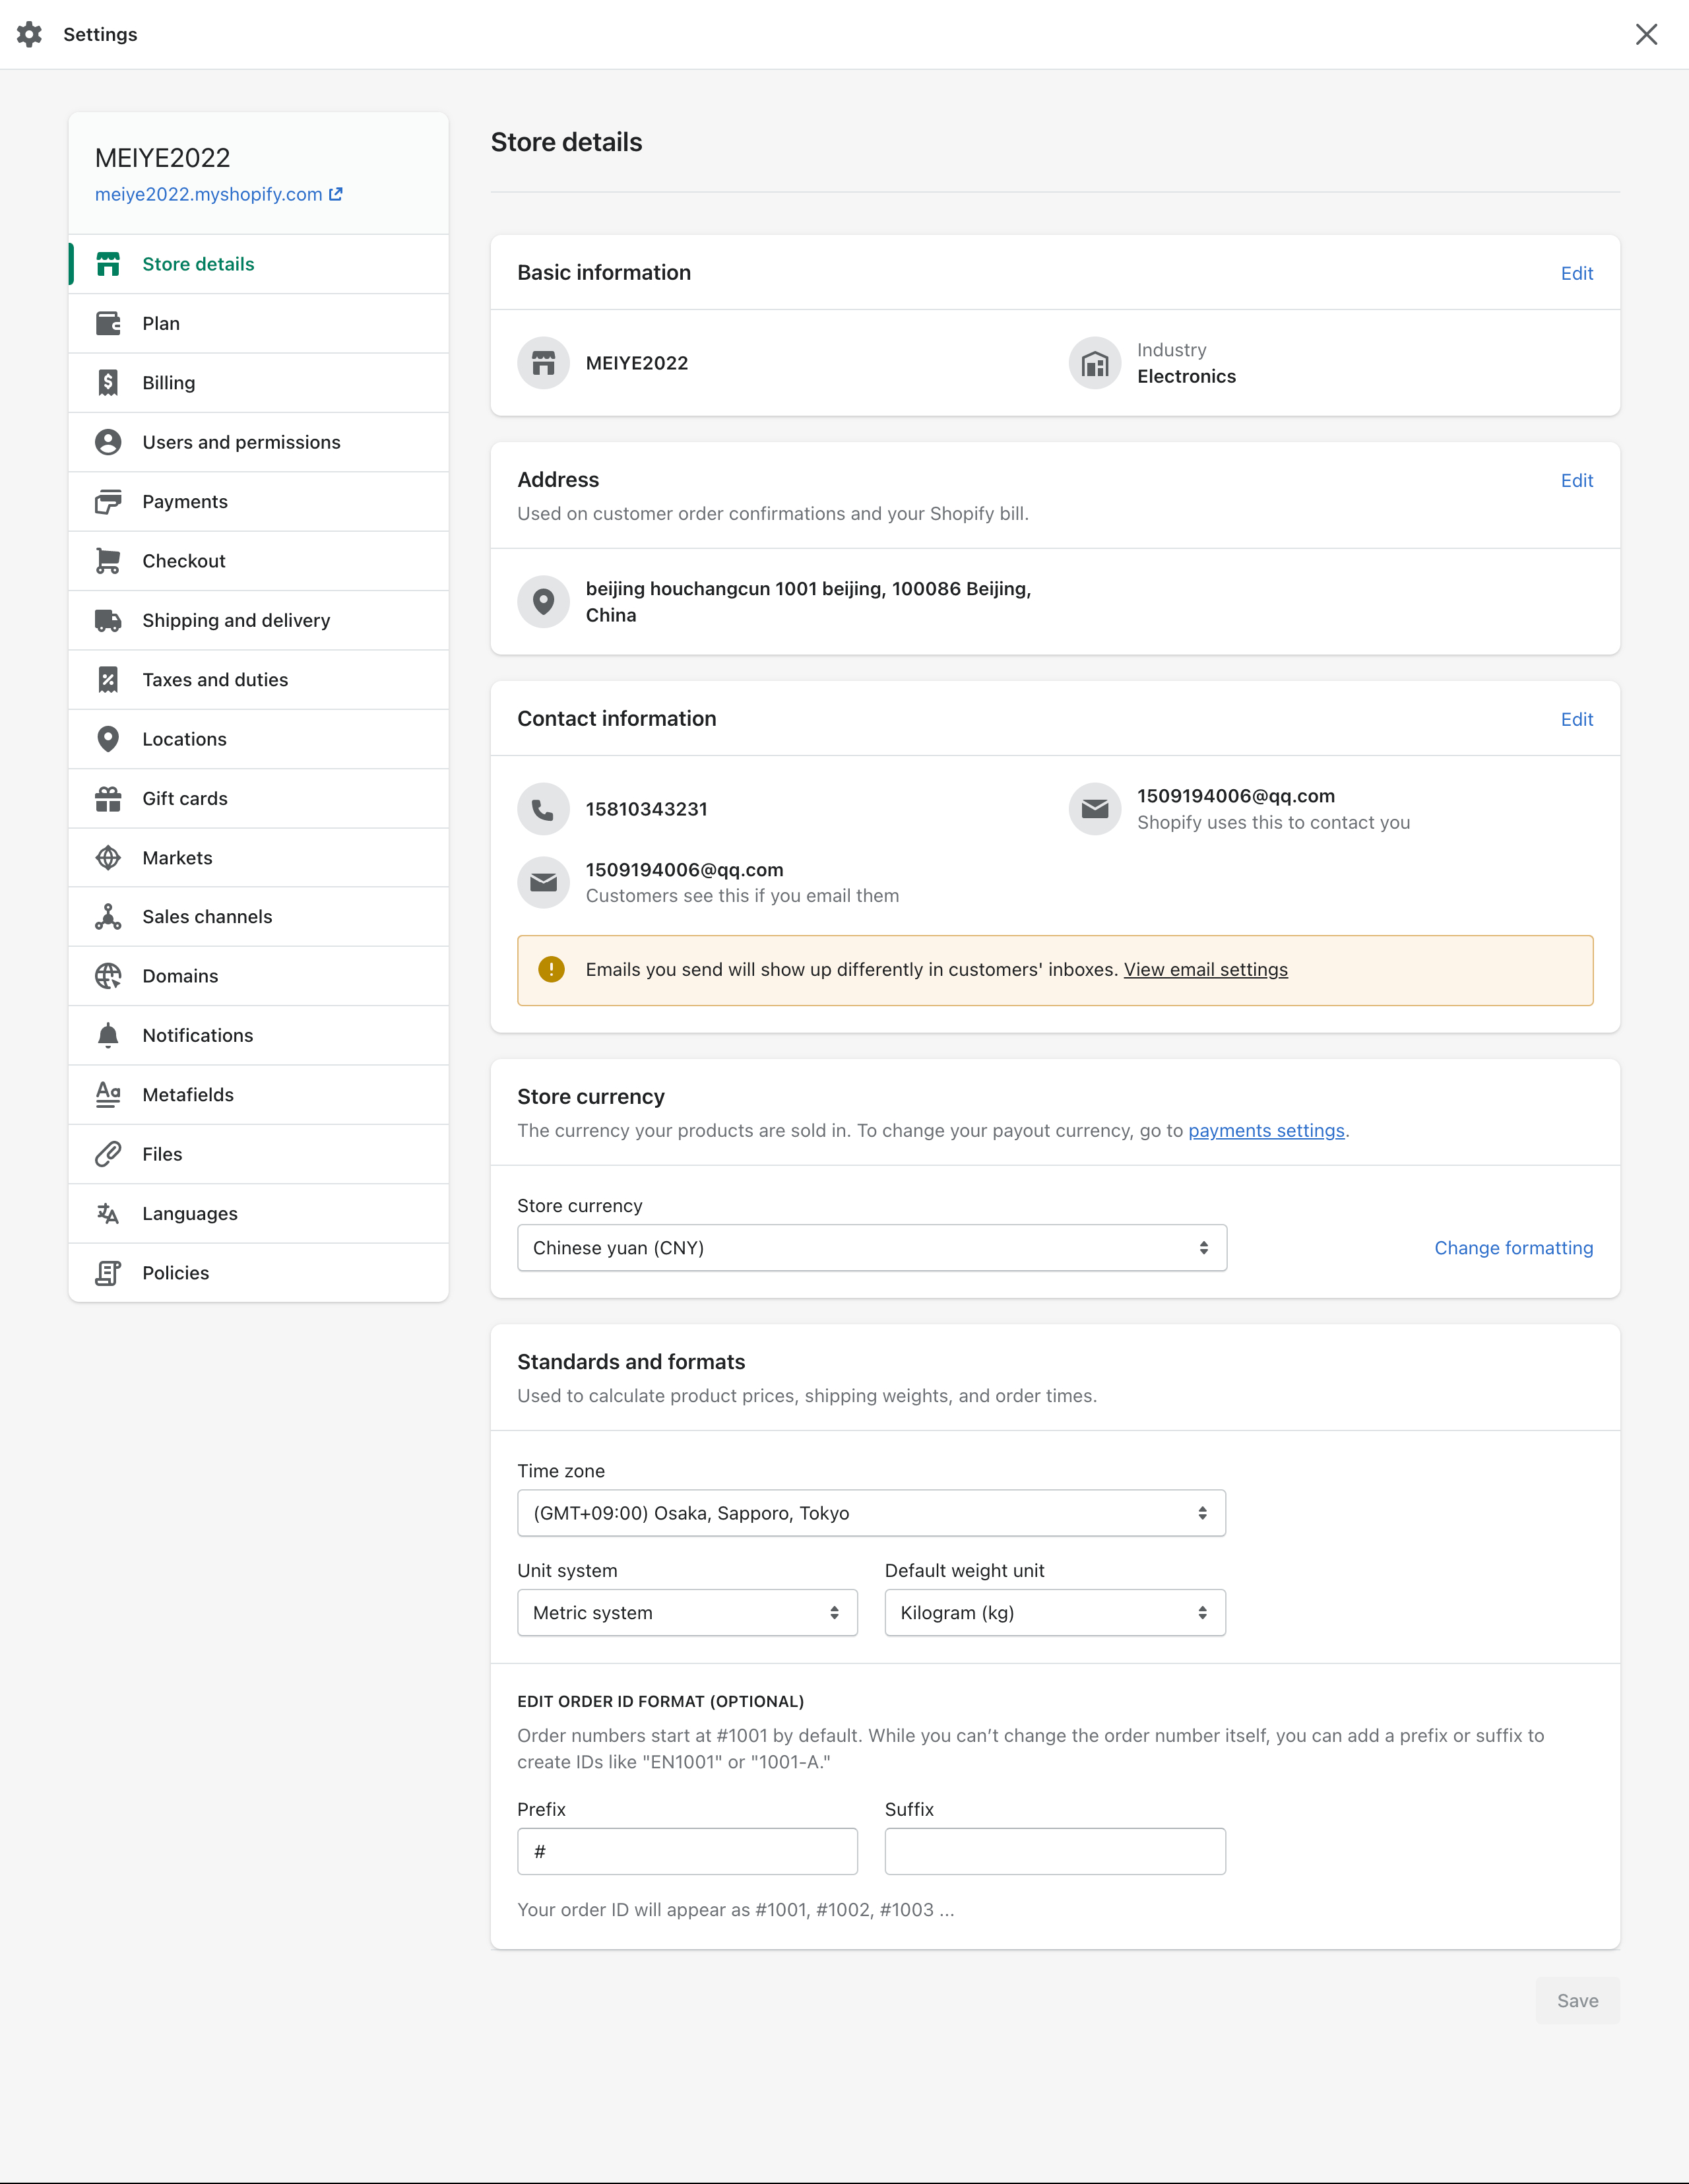This screenshot has width=1689, height=2184.
Task: Open the Markets settings page
Action: click(x=258, y=858)
